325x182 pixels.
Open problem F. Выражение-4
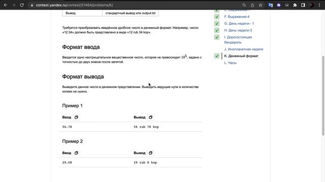(x=237, y=17)
